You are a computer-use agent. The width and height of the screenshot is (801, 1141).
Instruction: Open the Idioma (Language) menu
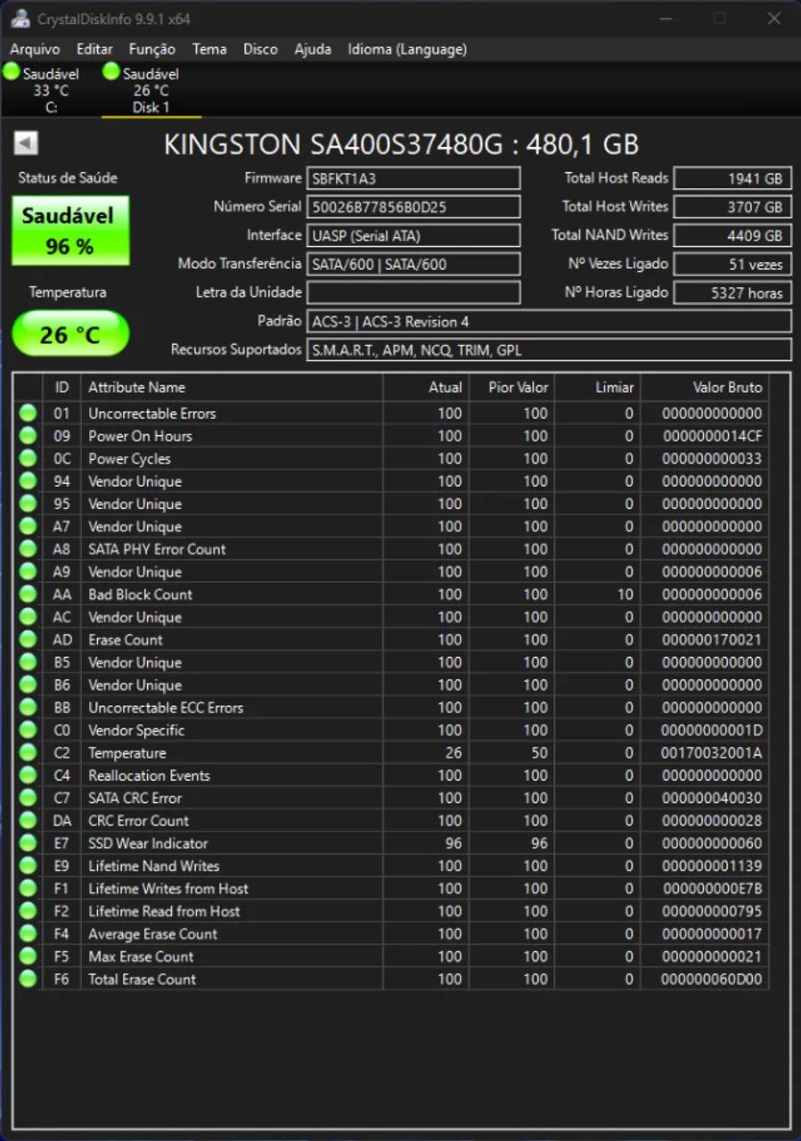click(x=407, y=49)
